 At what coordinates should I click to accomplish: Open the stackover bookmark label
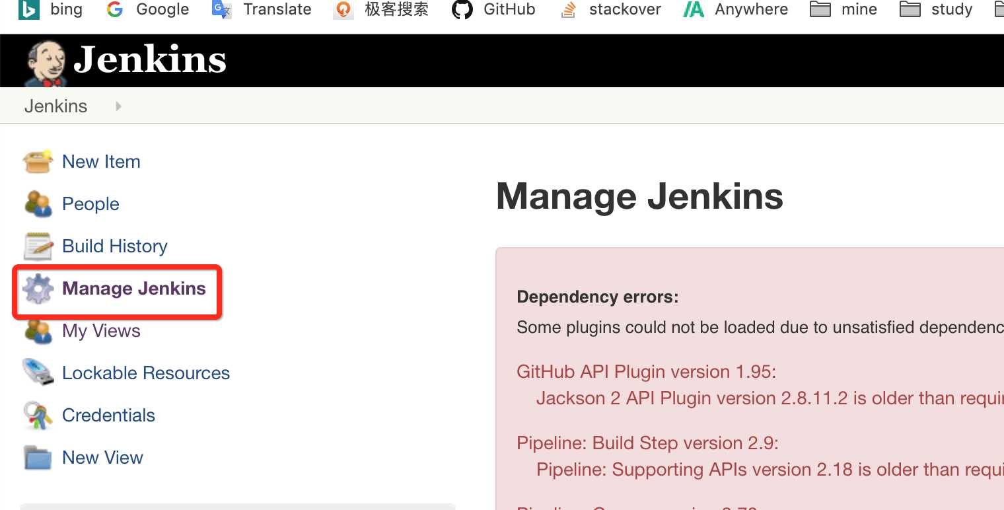pyautogui.click(x=625, y=9)
